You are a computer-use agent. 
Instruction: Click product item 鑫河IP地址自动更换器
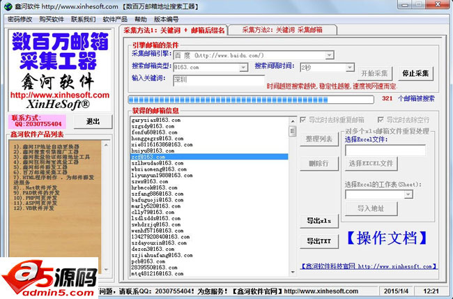(x=46, y=147)
